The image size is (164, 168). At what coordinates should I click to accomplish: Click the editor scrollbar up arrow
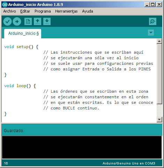[159, 41]
